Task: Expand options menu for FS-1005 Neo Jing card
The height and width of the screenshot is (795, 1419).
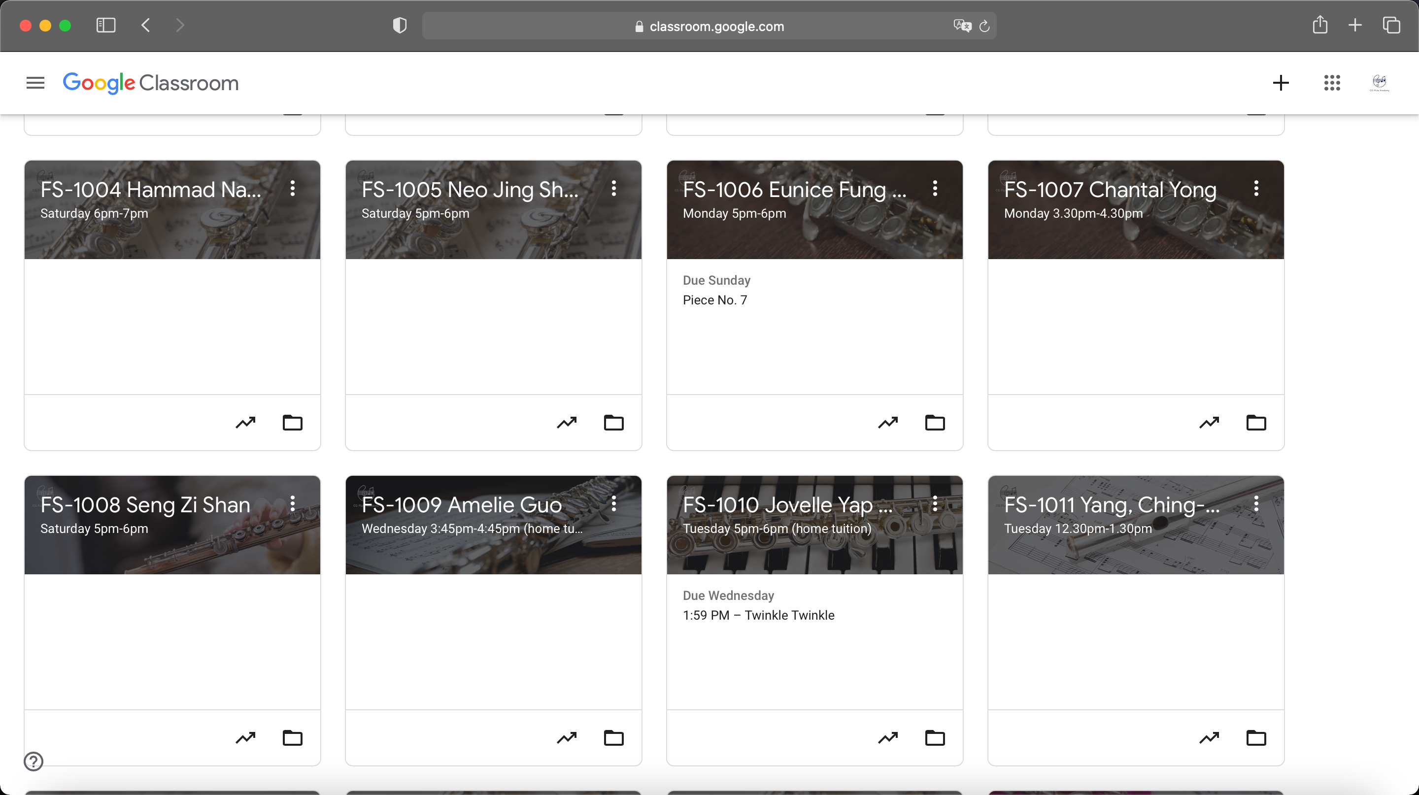Action: point(613,189)
